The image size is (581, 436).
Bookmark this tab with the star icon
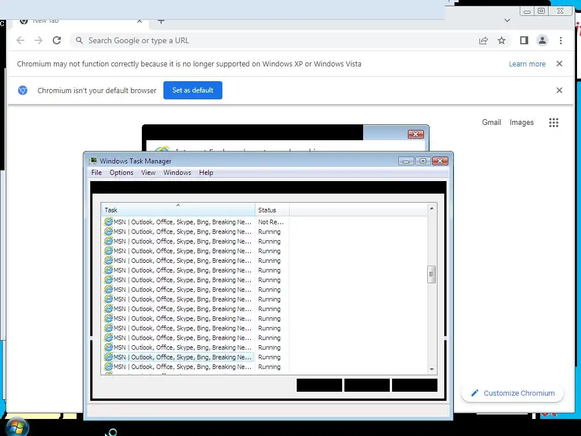tap(502, 40)
